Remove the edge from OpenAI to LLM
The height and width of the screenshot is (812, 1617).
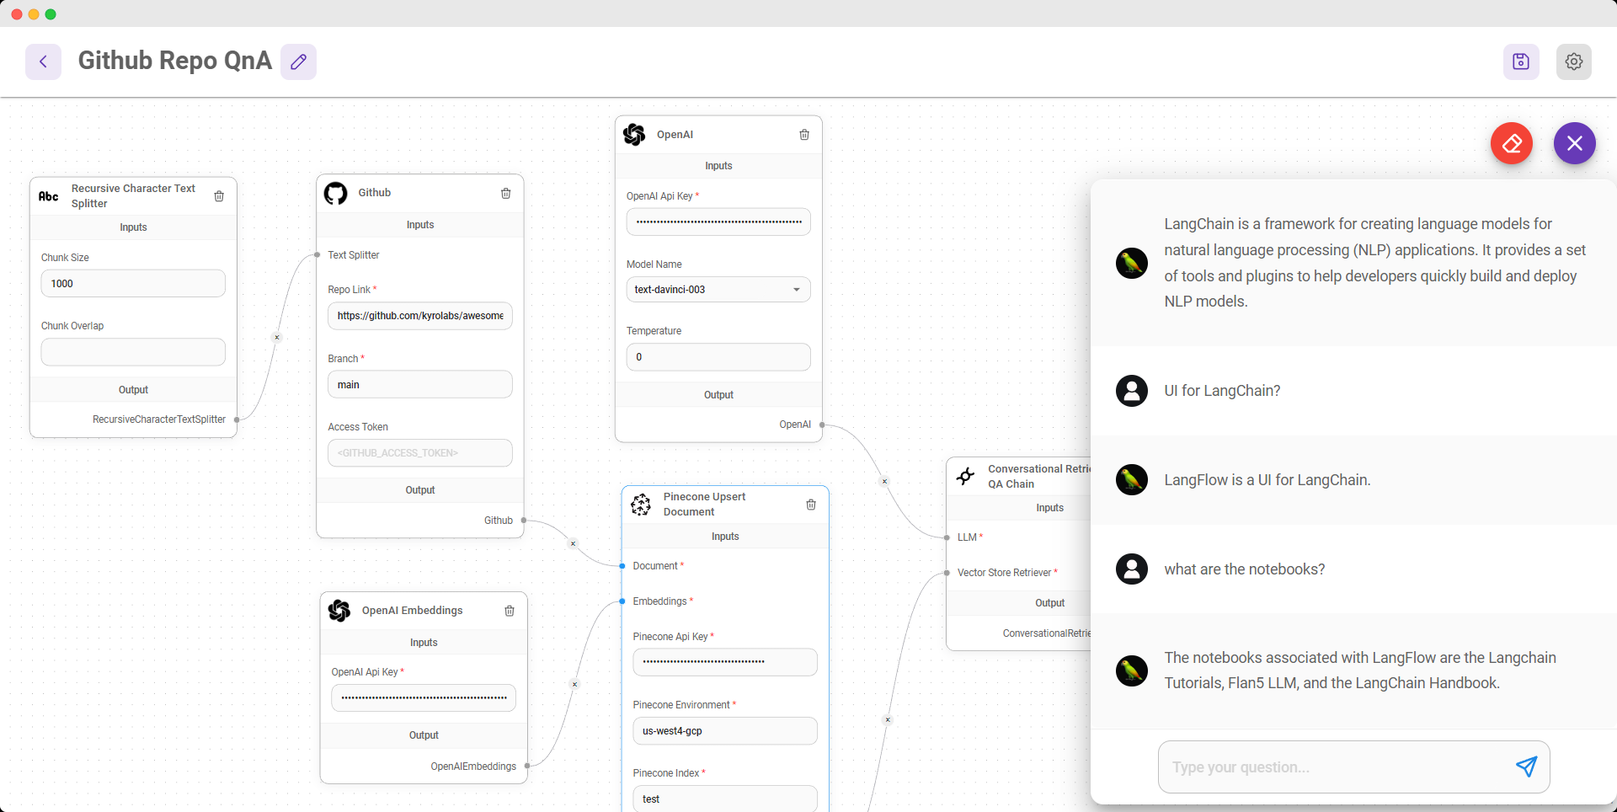coord(884,482)
